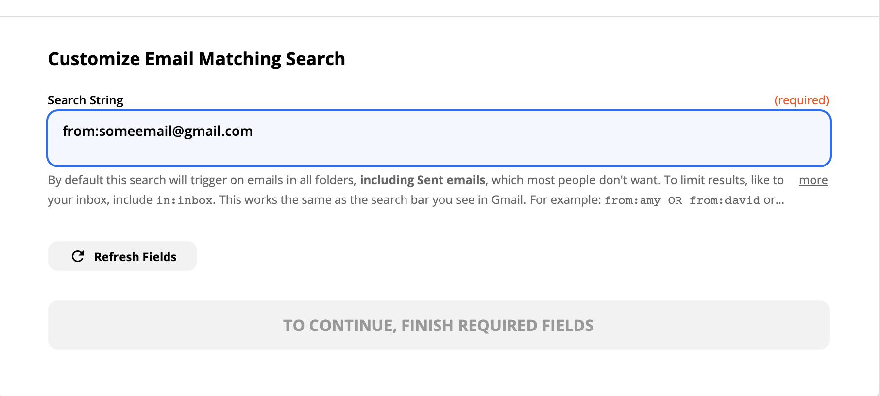
Task: Click the 'from:amy' code example
Action: click(632, 200)
